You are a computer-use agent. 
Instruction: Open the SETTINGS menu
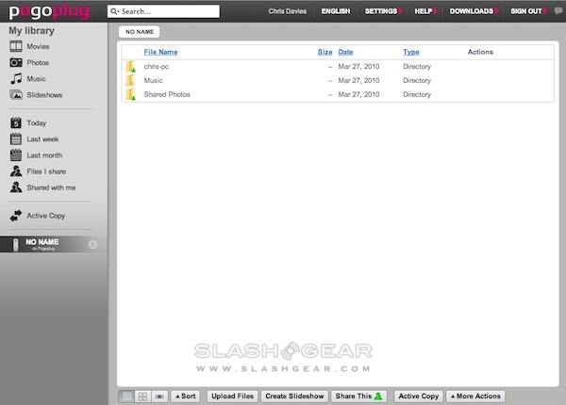point(381,11)
